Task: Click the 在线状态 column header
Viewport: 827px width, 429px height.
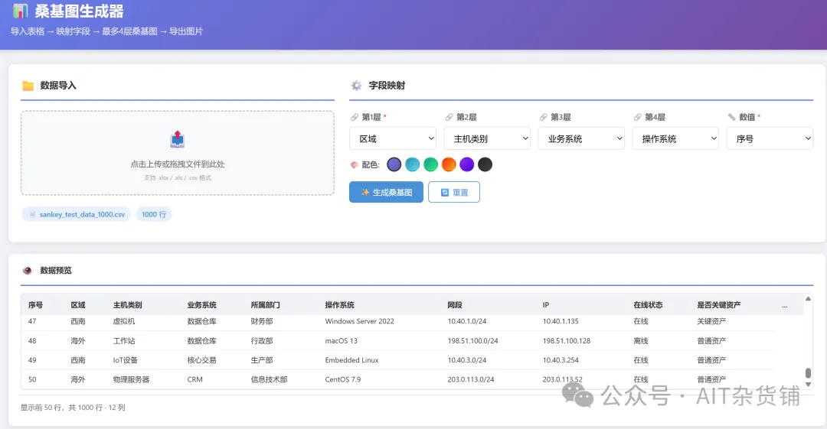Action: 649,305
